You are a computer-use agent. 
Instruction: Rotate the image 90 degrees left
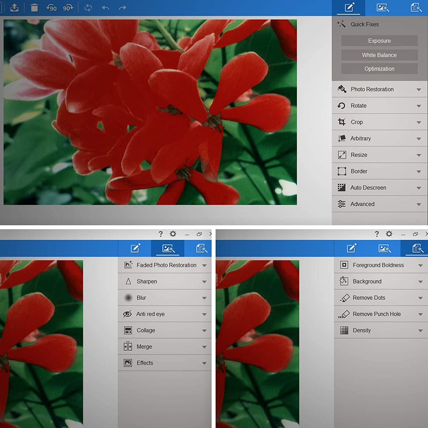click(52, 7)
